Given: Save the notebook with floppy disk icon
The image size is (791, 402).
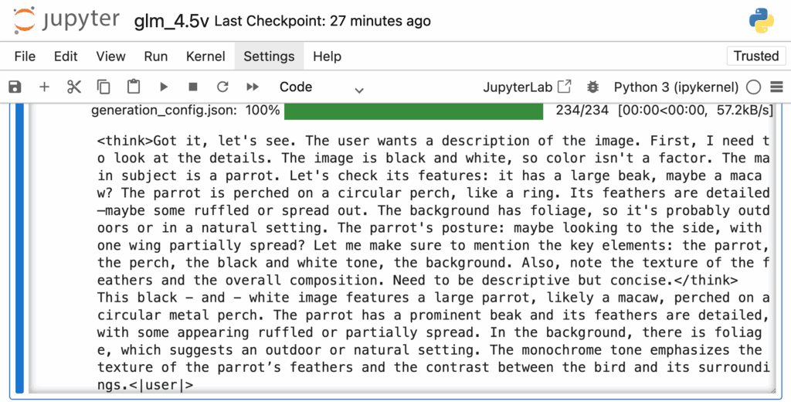Looking at the screenshot, I should pos(15,87).
